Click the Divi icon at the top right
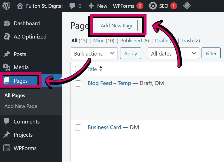224x162 pixels. tap(187, 6)
